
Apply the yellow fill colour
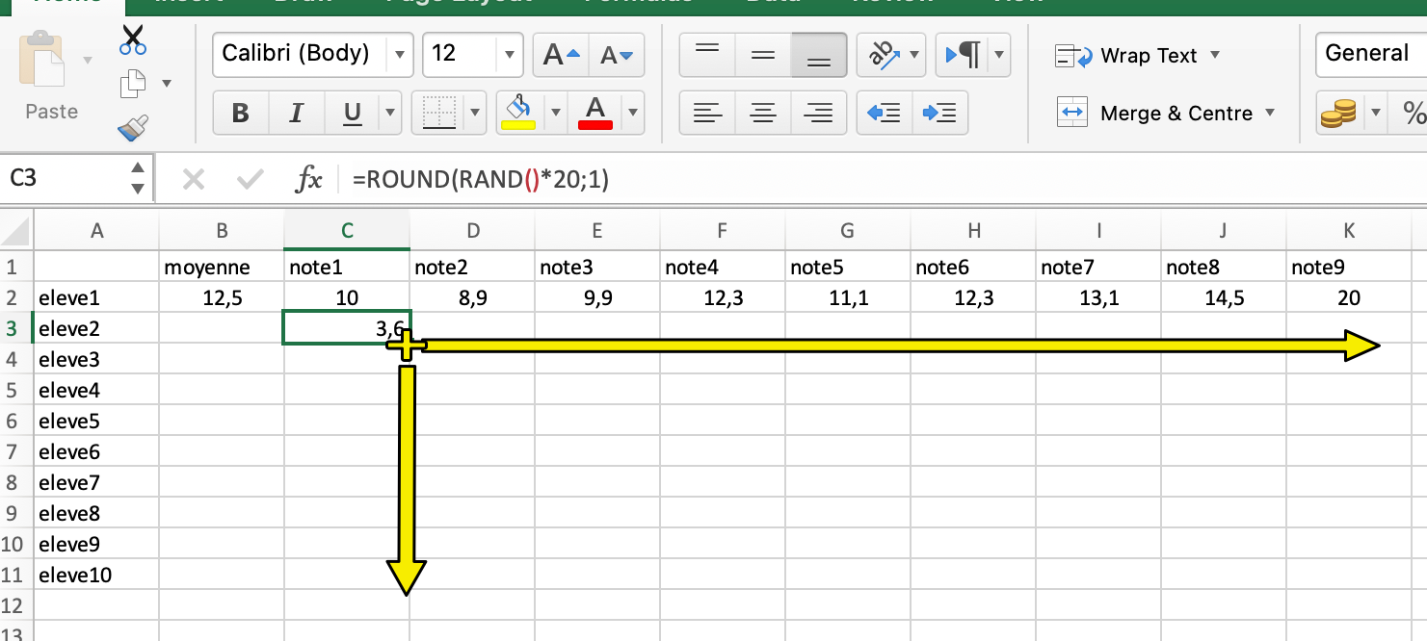[519, 113]
